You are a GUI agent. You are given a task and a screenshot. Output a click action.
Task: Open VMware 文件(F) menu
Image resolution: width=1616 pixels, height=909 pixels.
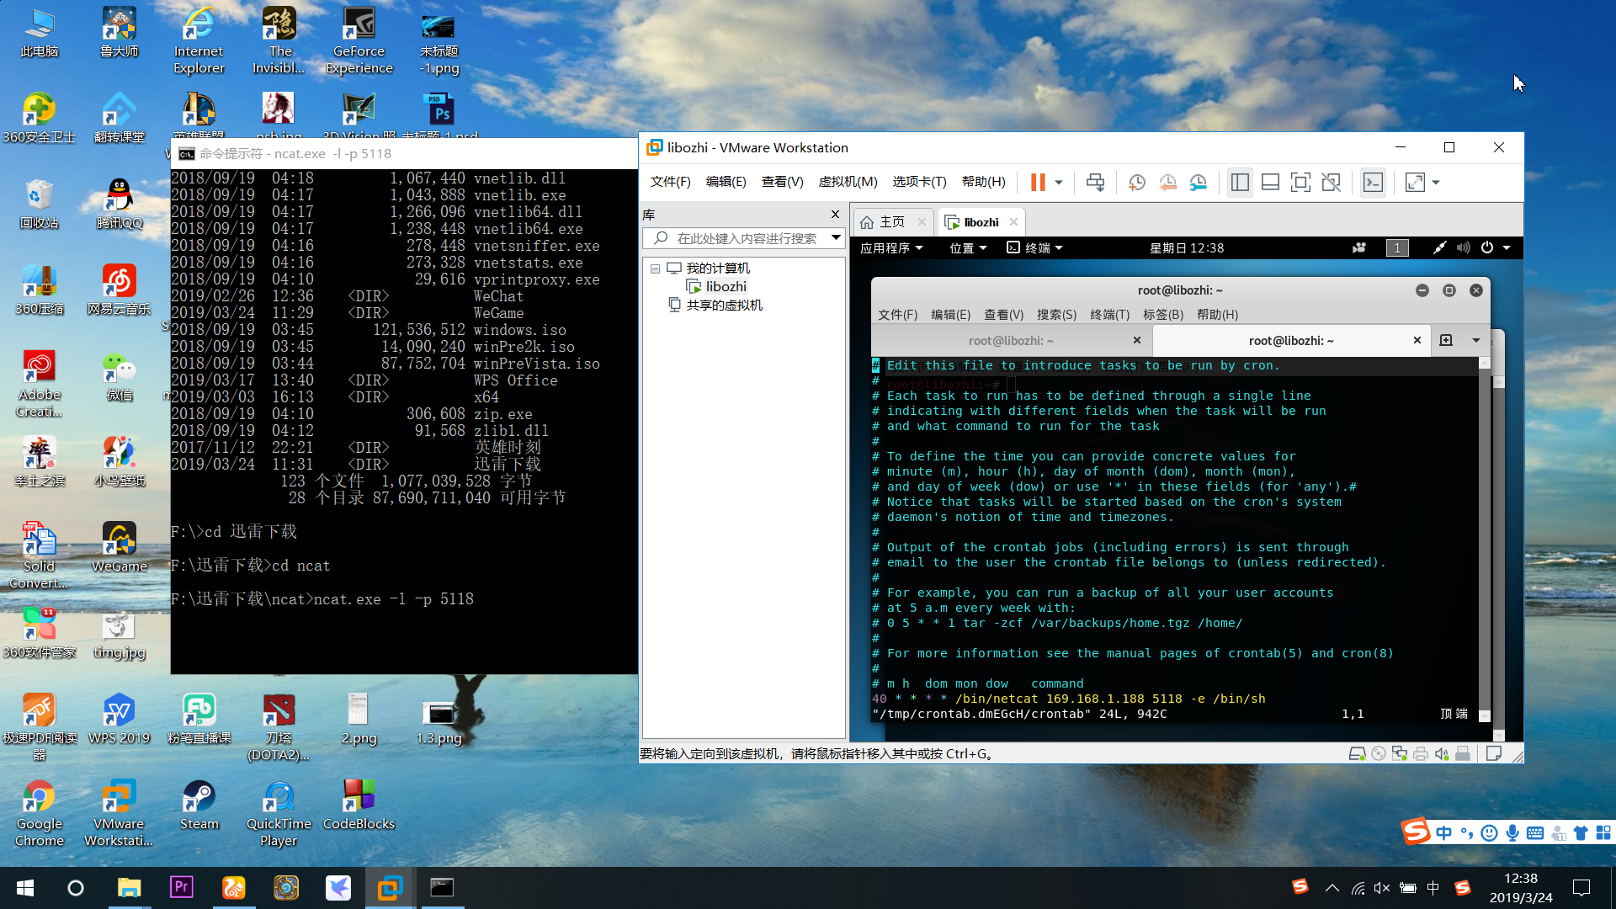click(x=670, y=182)
